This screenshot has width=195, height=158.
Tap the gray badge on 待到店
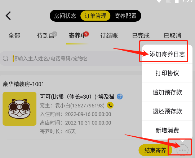(x=54, y=34)
